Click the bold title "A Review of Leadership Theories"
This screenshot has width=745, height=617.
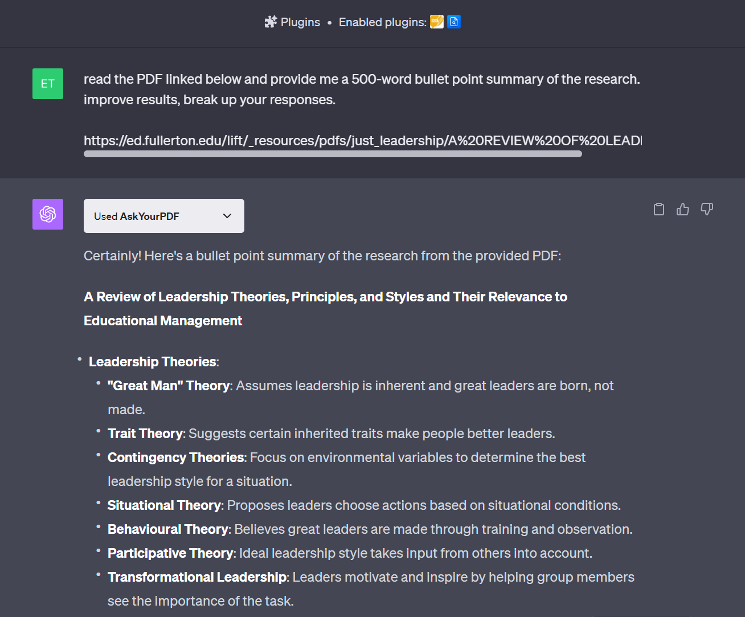[x=325, y=309]
